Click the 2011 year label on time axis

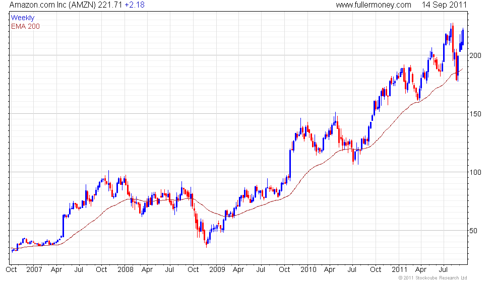tap(399, 269)
